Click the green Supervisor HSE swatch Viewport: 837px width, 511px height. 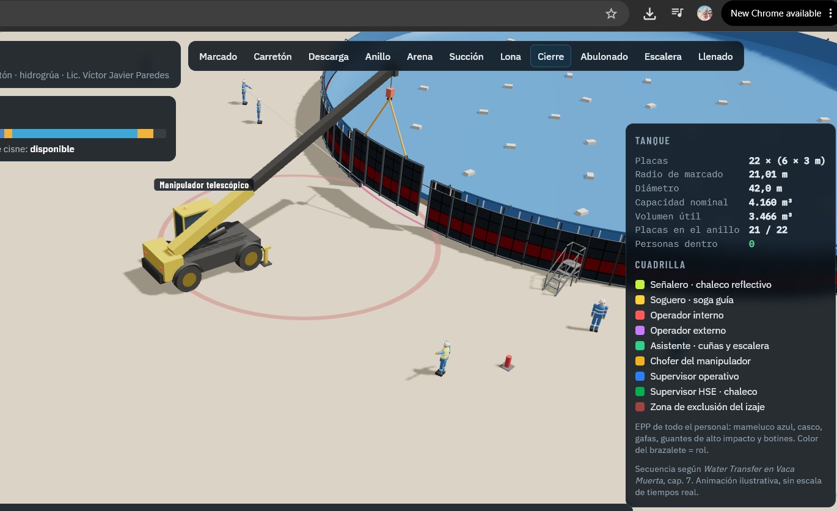pyautogui.click(x=640, y=391)
